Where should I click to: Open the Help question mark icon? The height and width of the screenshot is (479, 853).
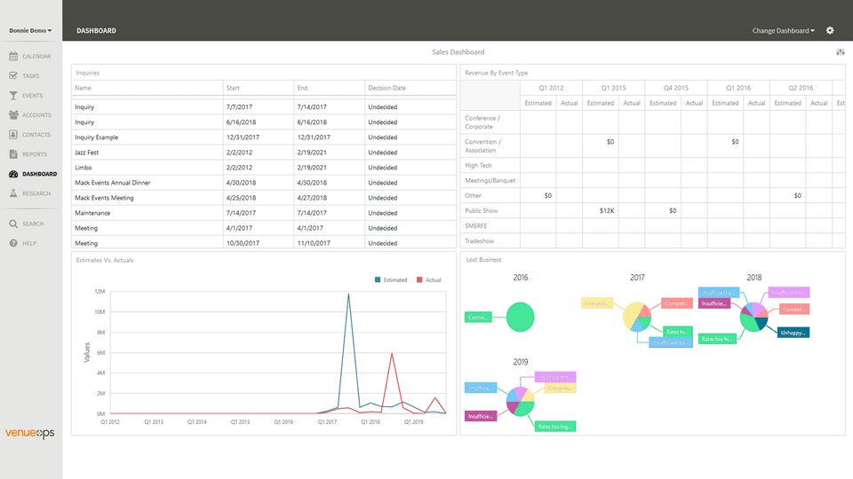point(13,243)
